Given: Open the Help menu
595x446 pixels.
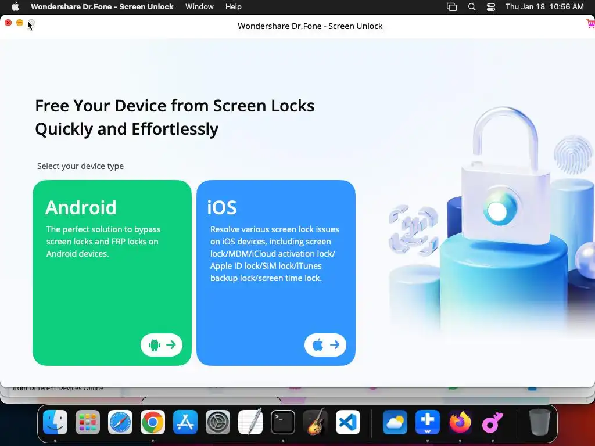Looking at the screenshot, I should coord(234,6).
